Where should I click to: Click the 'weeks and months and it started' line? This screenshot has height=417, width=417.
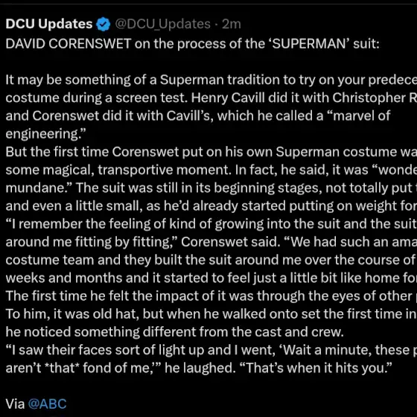(211, 278)
